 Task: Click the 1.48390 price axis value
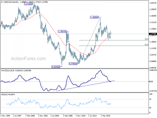tap(153, 16)
